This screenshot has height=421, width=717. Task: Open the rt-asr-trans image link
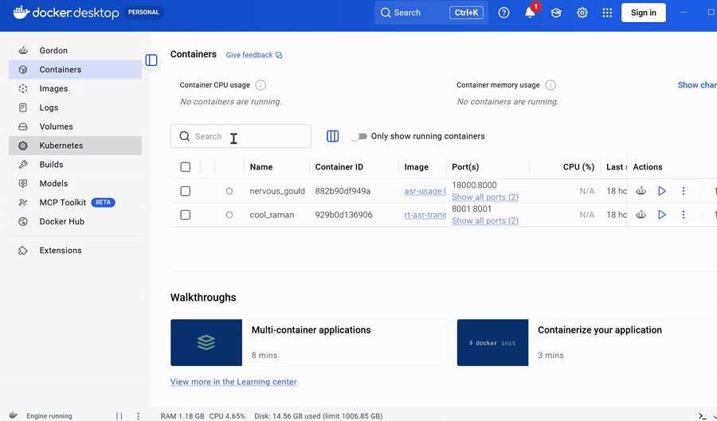coord(425,215)
